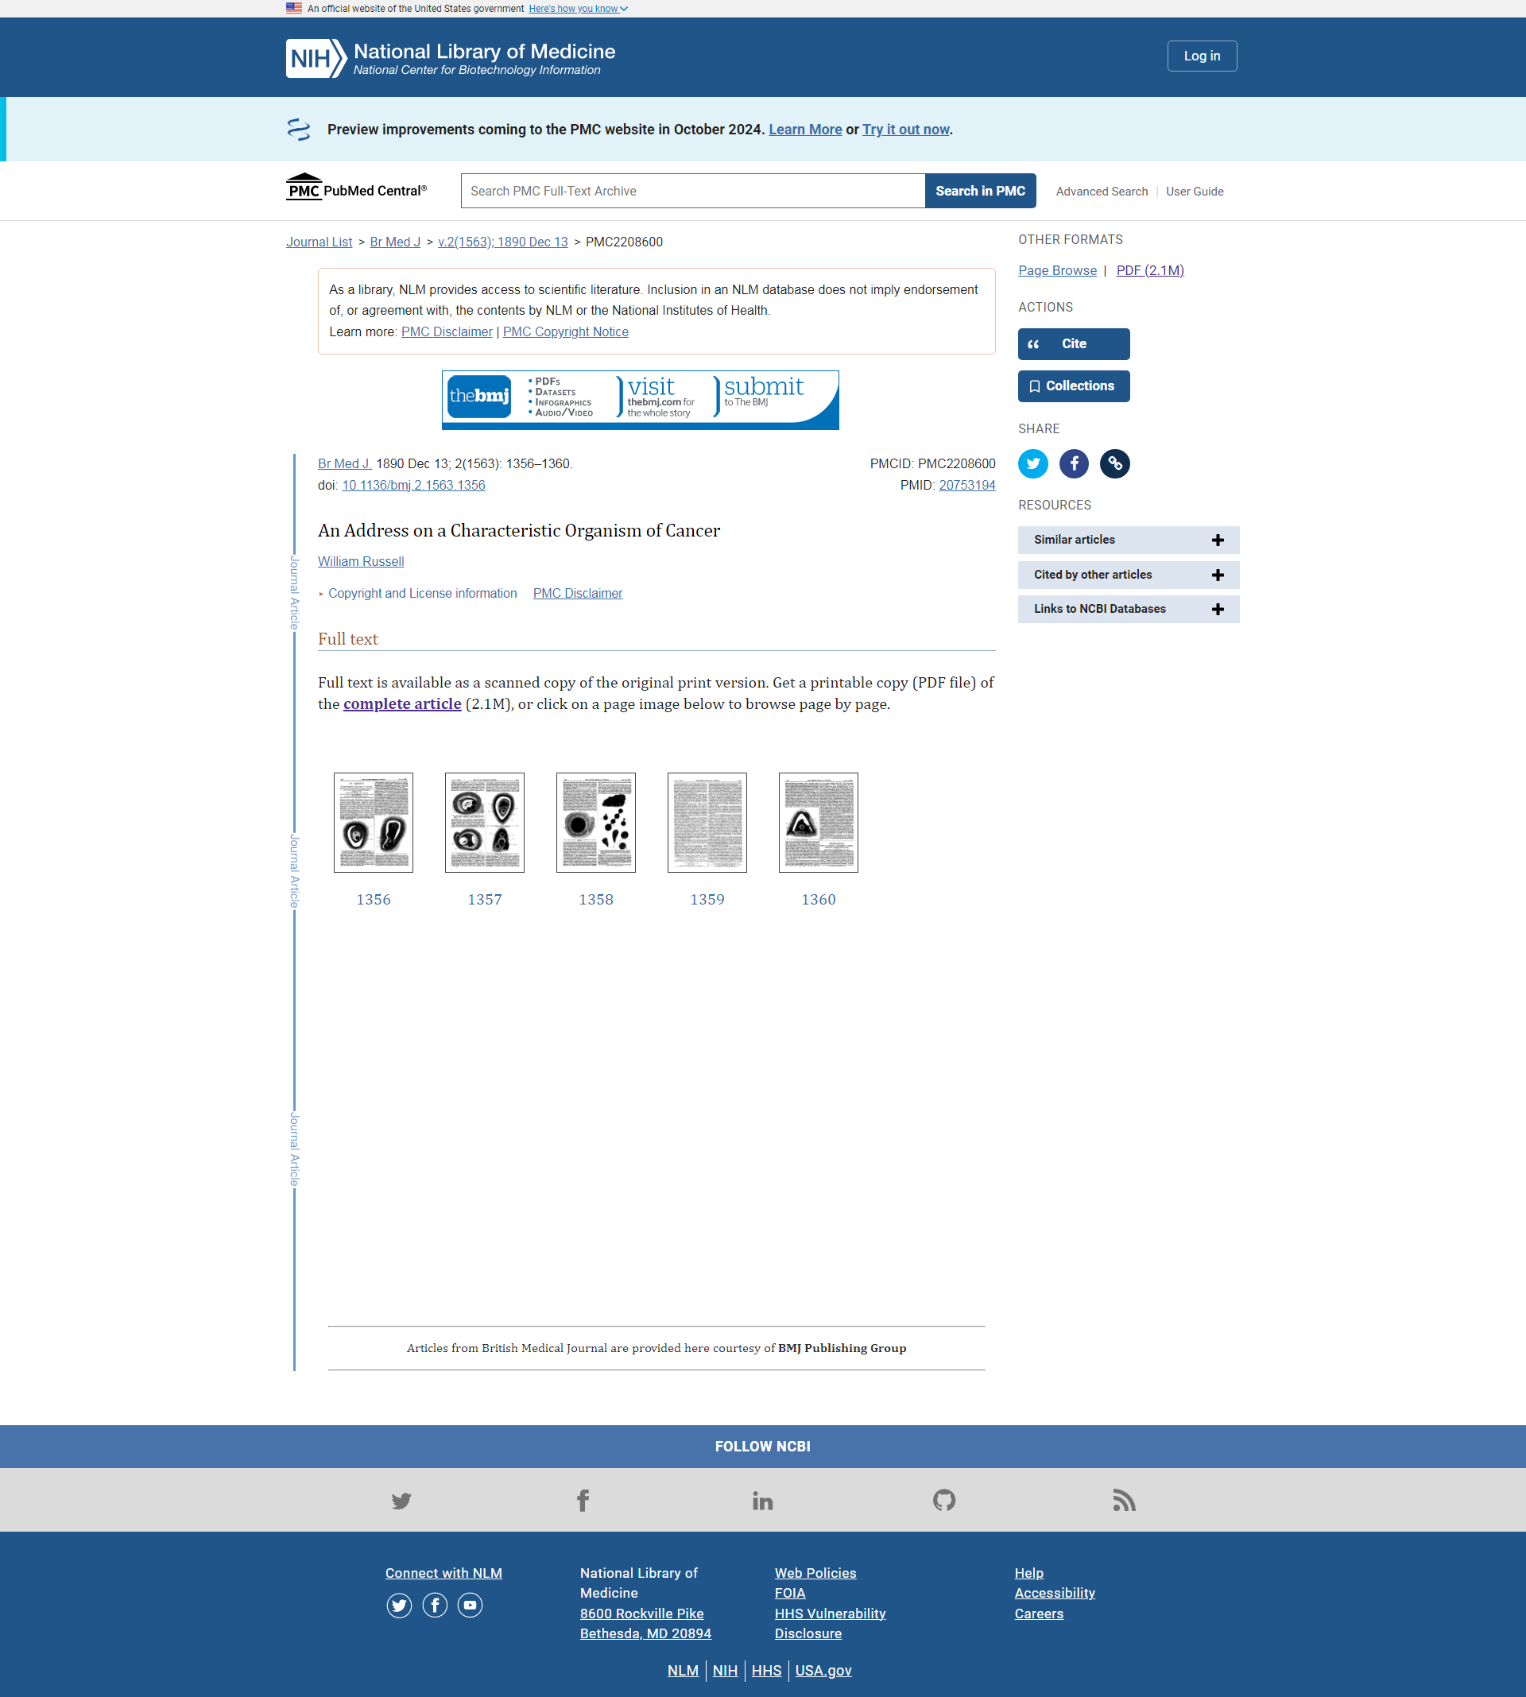This screenshot has height=1697, width=1526.
Task: Open Advanced Search
Action: coord(1101,192)
